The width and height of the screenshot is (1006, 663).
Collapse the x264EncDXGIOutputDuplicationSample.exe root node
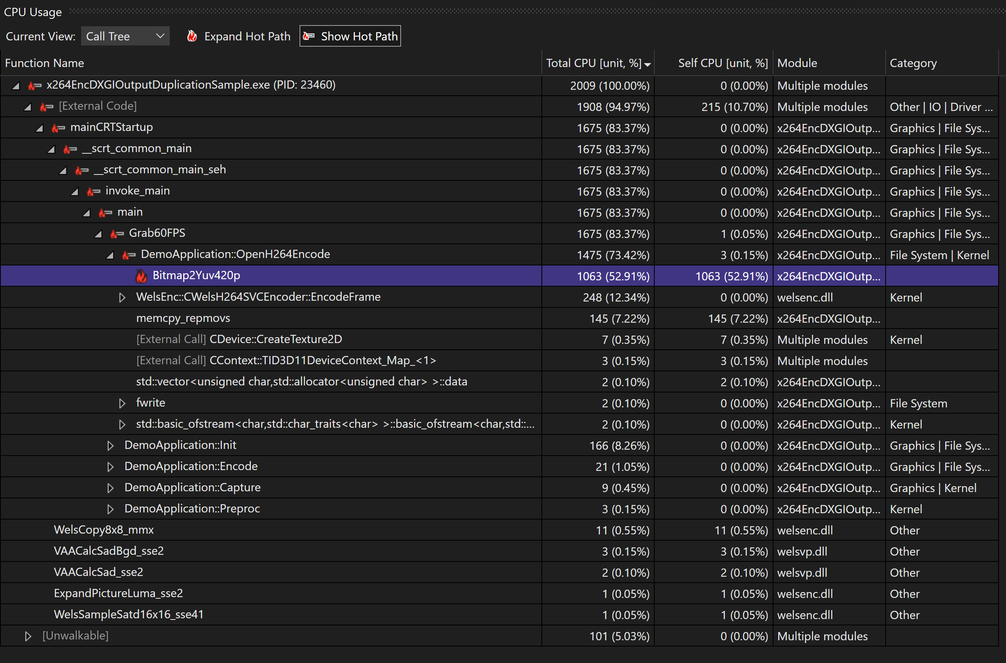click(x=15, y=85)
